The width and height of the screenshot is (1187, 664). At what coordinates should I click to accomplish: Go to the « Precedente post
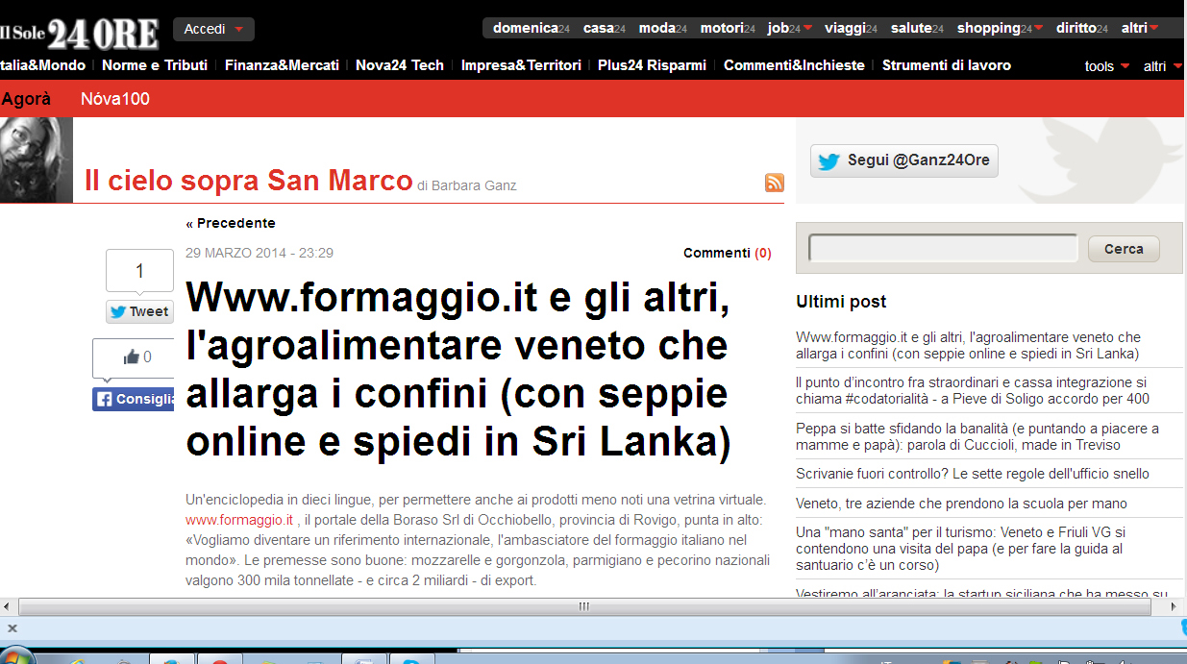tap(231, 223)
